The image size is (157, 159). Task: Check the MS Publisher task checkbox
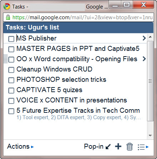click(11, 39)
